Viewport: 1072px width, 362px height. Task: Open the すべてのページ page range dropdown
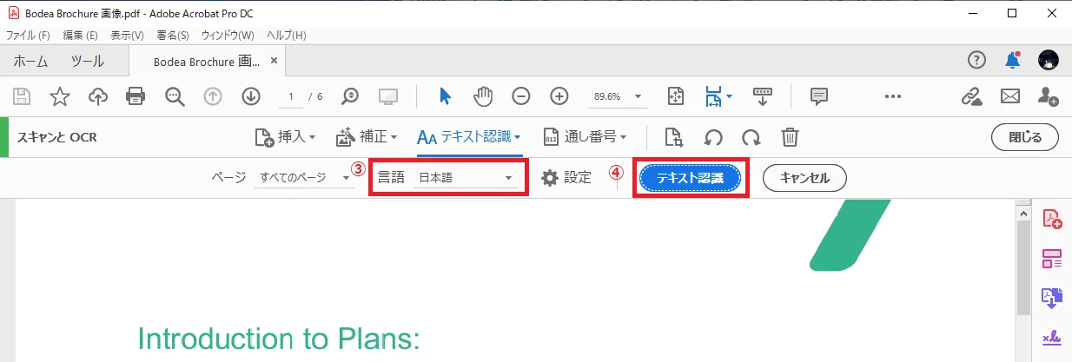(306, 178)
